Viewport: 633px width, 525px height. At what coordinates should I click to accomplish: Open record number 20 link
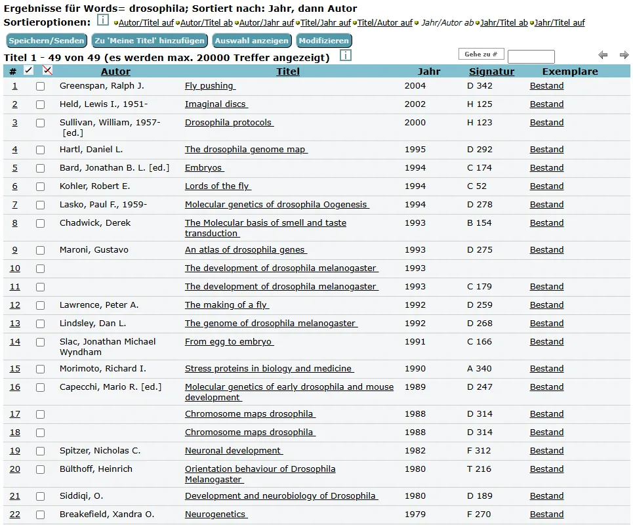pos(15,469)
